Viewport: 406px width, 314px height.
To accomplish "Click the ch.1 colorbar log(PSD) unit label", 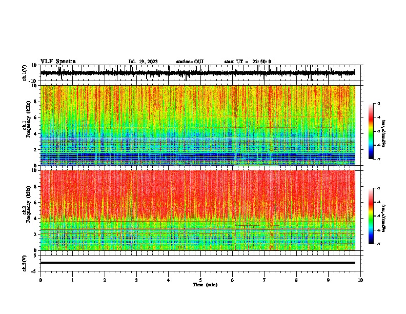I will (x=384, y=134).
